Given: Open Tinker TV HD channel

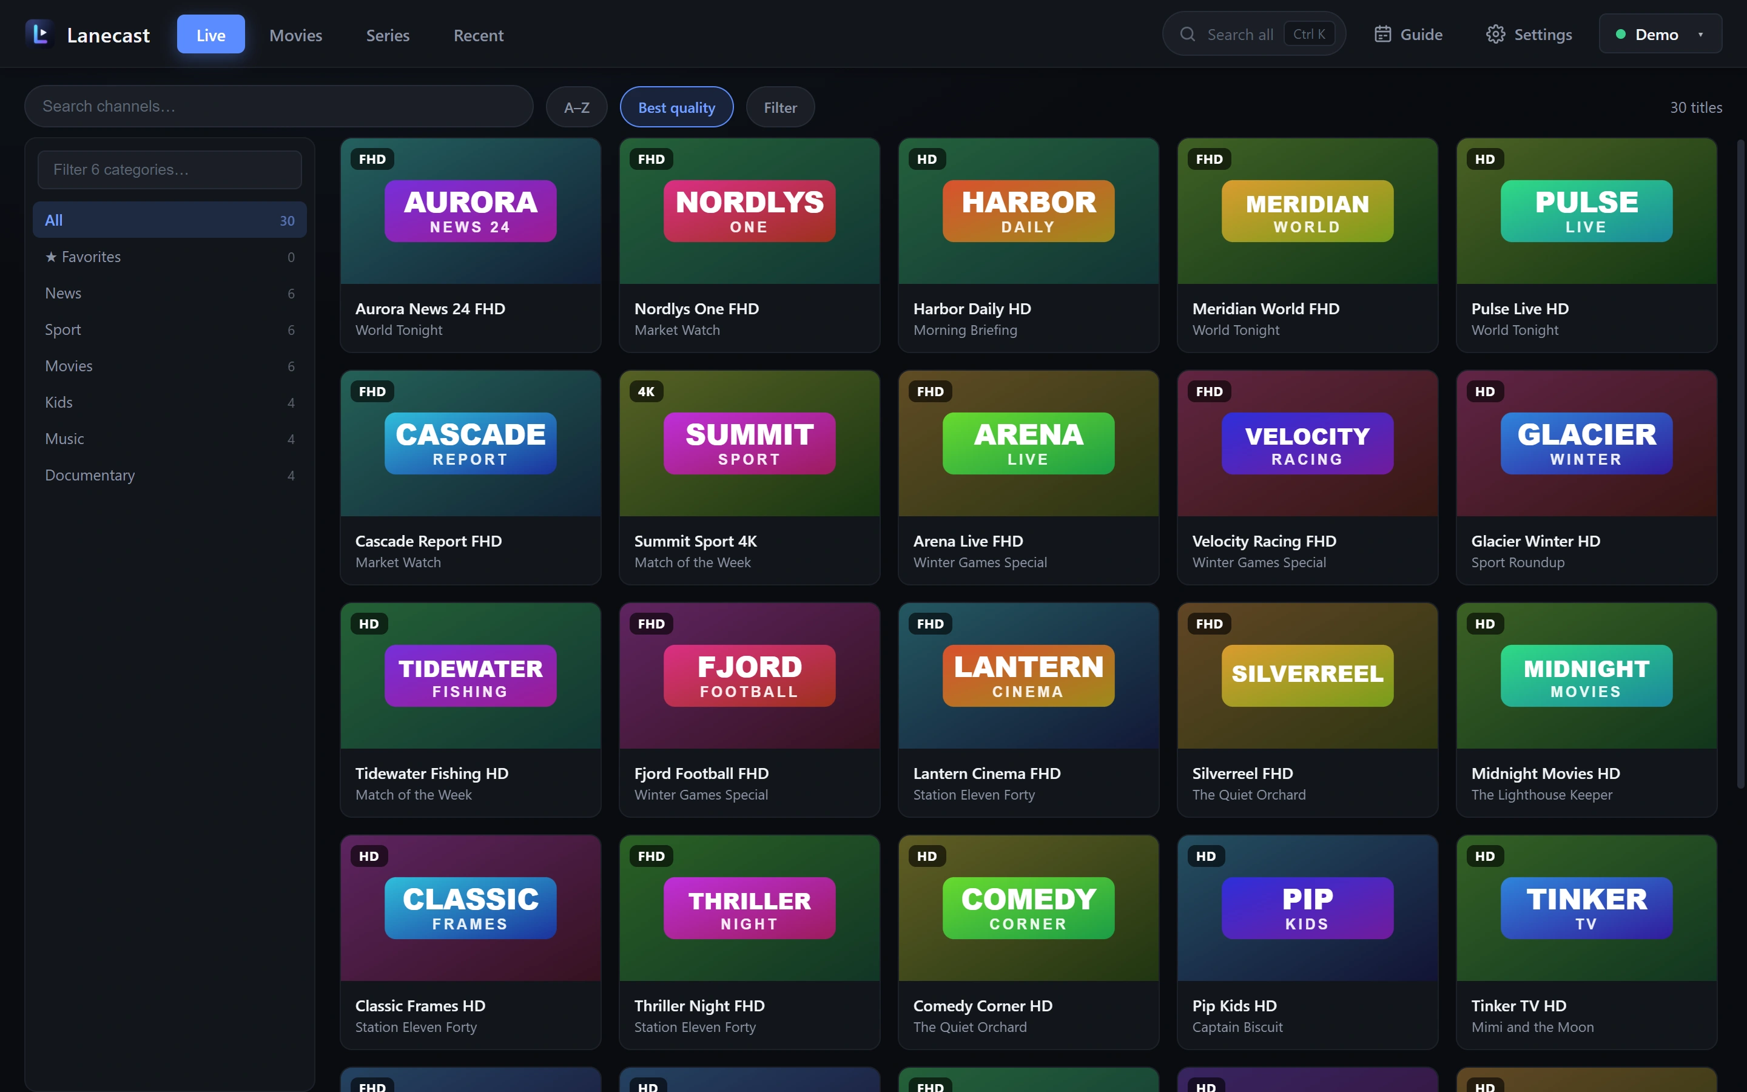Looking at the screenshot, I should pos(1587,943).
